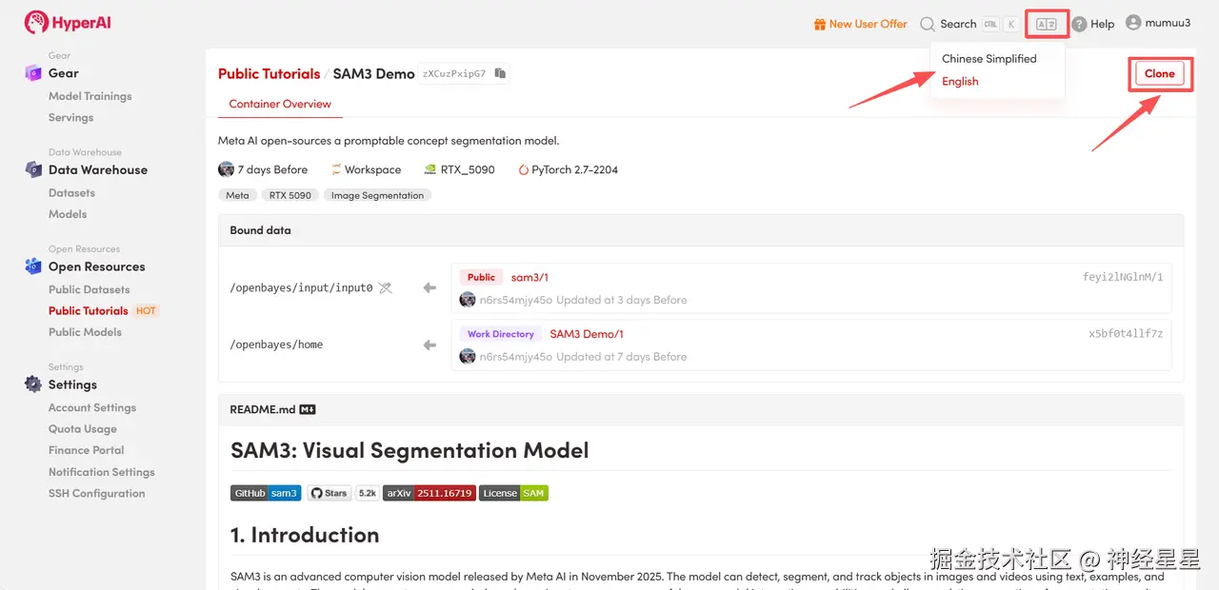Click the Gear section icon
This screenshot has width=1219, height=590.
coord(32,73)
